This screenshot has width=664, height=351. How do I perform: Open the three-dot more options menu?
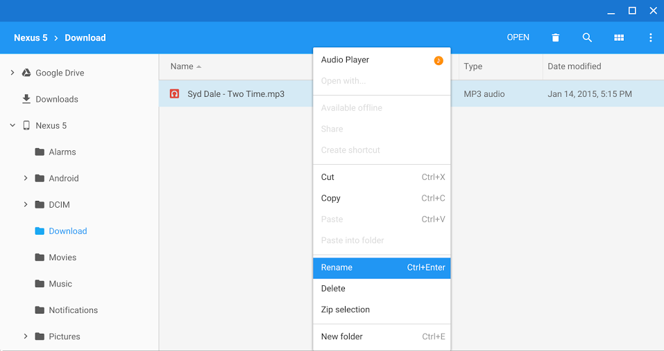pos(650,37)
